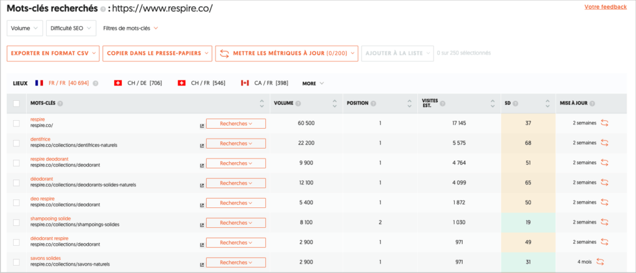Refresh metrics for the respire row
The image size is (636, 273).
tap(604, 123)
